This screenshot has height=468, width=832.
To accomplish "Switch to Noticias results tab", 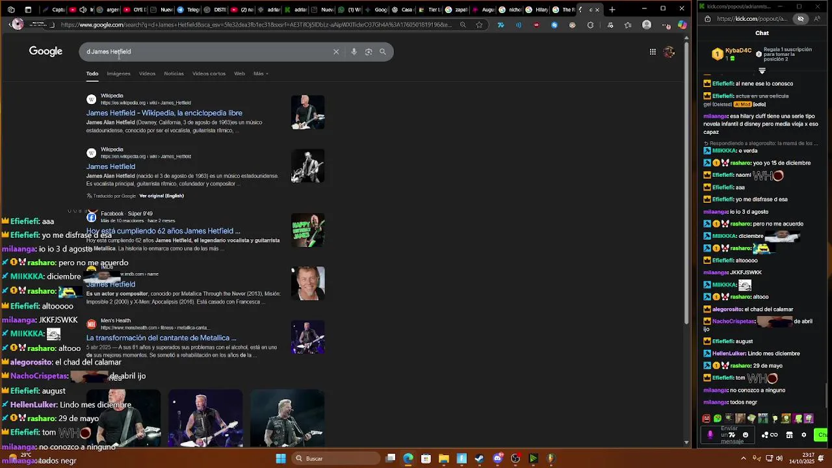I will point(174,73).
